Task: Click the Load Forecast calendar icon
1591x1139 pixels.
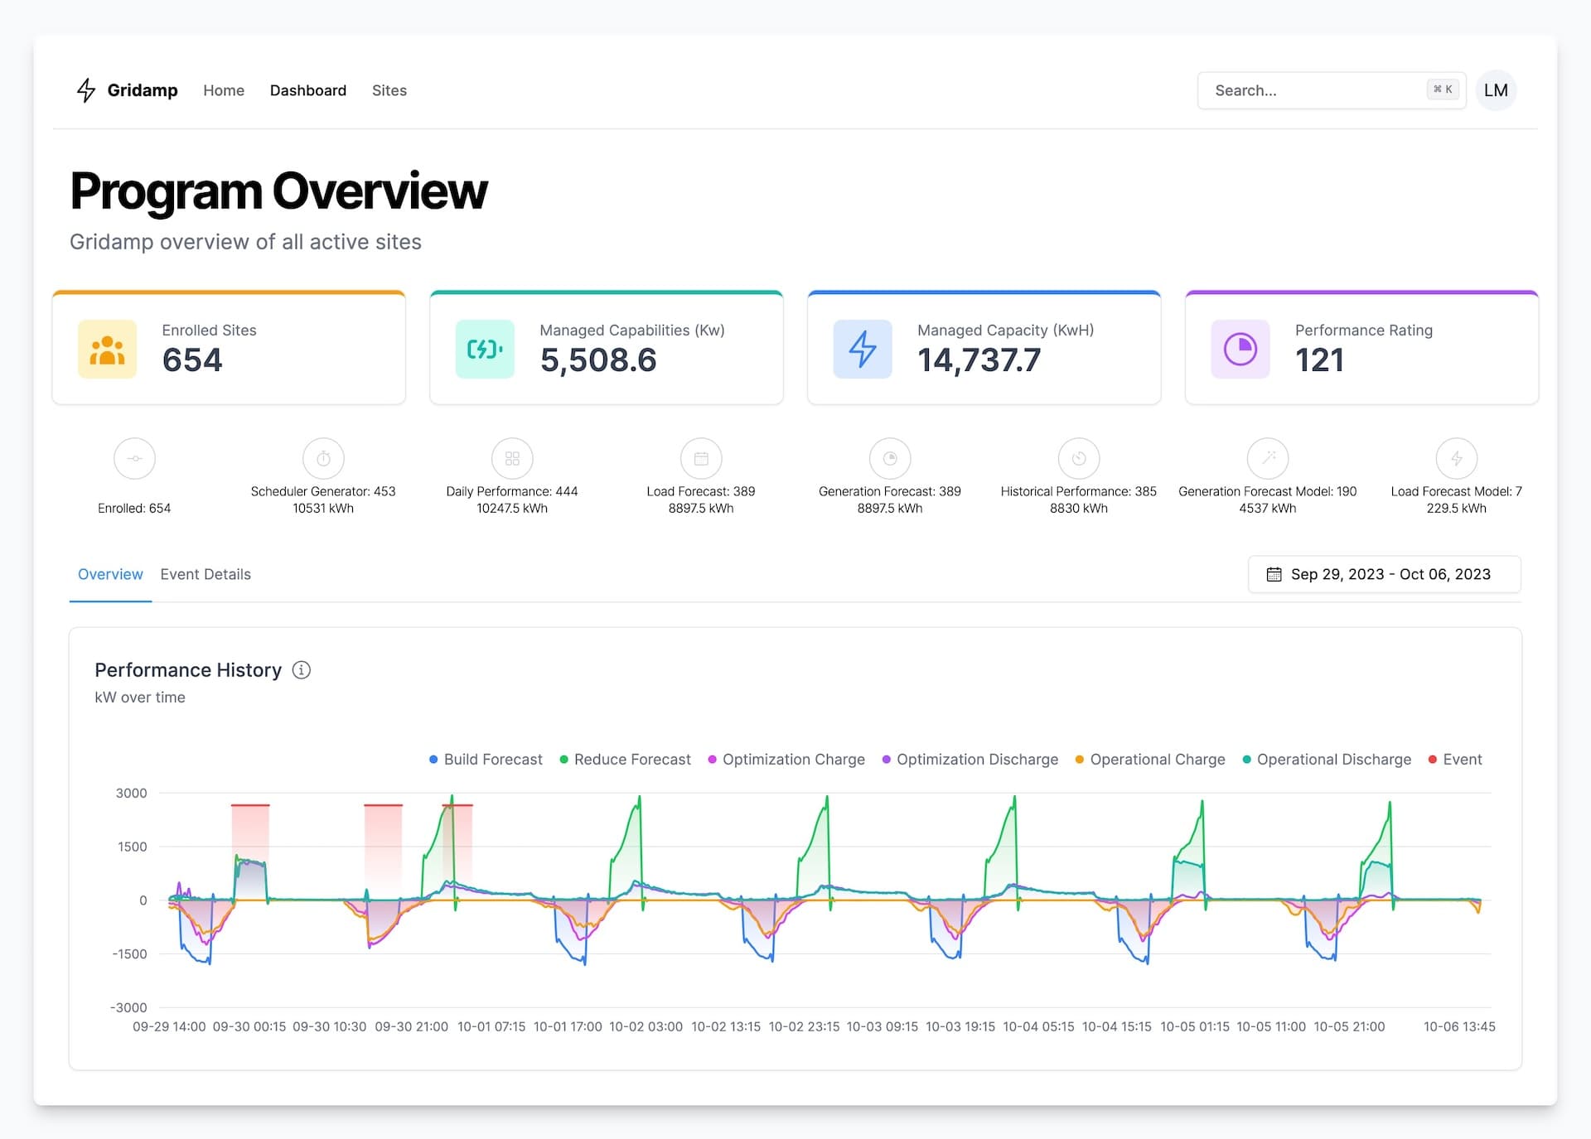Action: pos(700,458)
